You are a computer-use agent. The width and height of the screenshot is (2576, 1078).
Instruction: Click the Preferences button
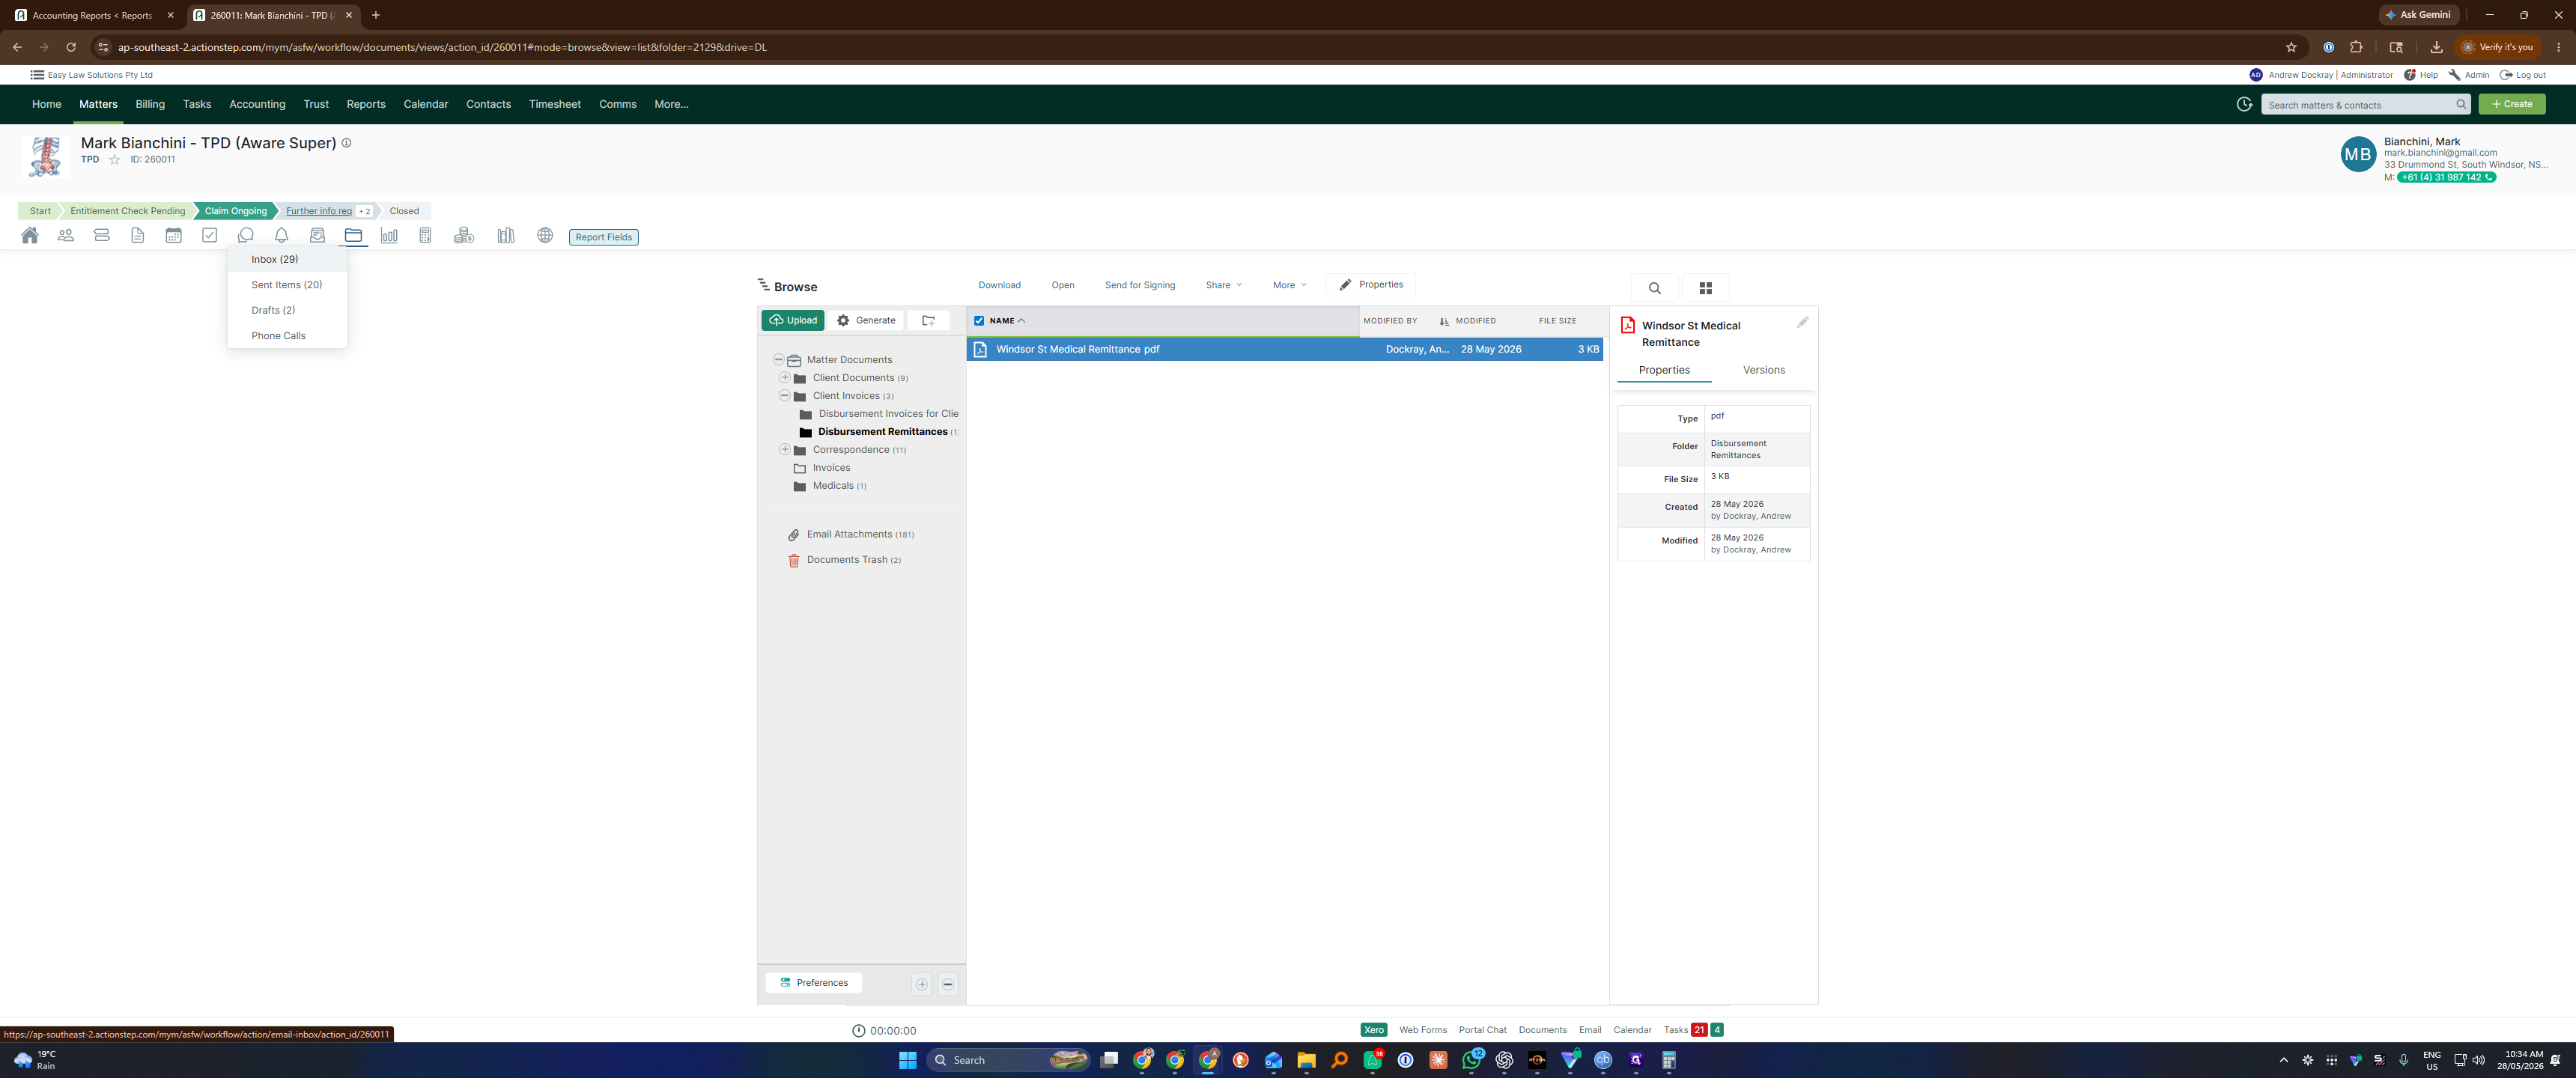(814, 984)
